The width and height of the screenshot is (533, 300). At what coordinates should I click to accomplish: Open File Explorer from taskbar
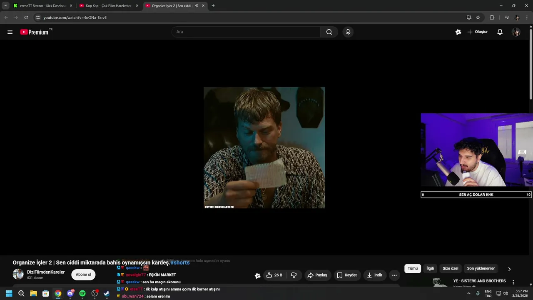(x=33, y=293)
